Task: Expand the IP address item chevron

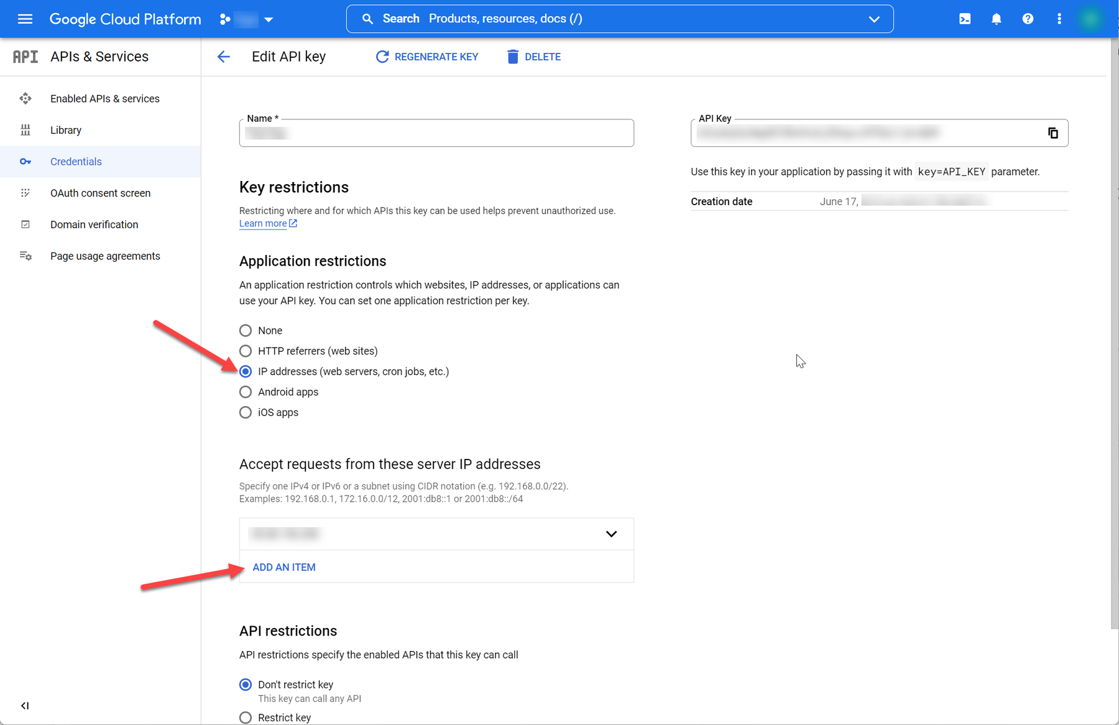Action: [611, 534]
